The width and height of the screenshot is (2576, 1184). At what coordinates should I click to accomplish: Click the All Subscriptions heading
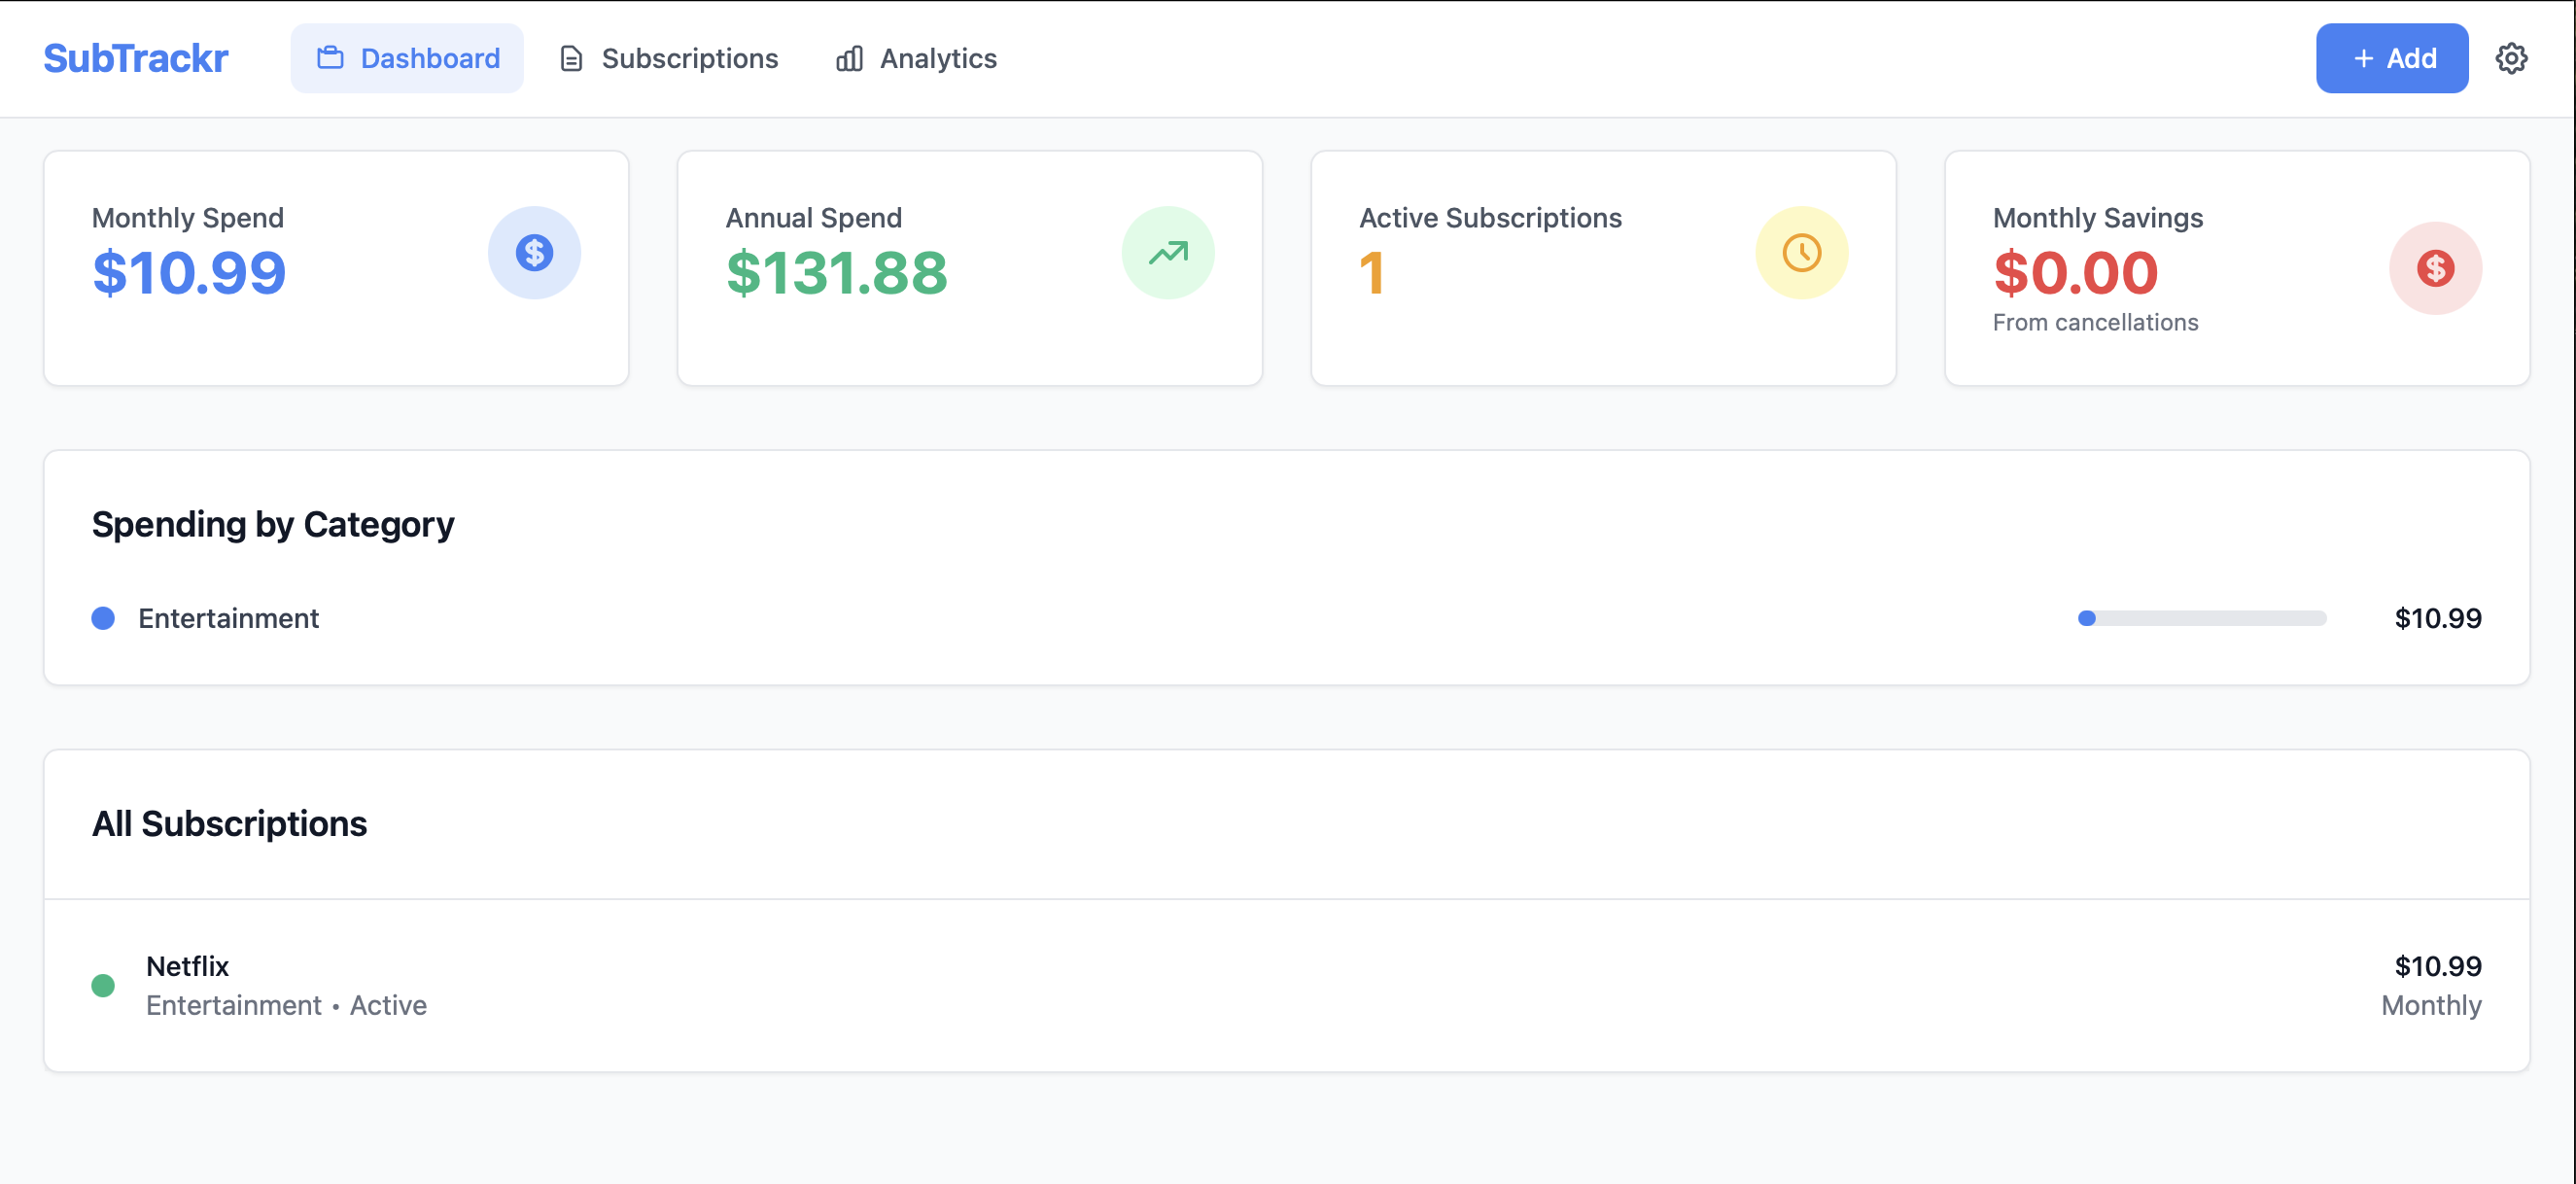coord(230,823)
